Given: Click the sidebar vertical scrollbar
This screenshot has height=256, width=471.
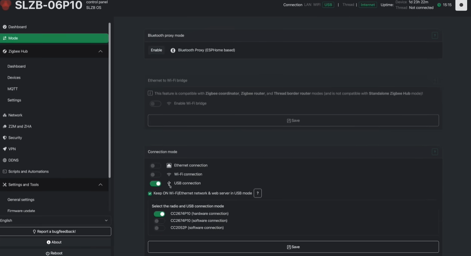Looking at the screenshot, I should pos(109,100).
